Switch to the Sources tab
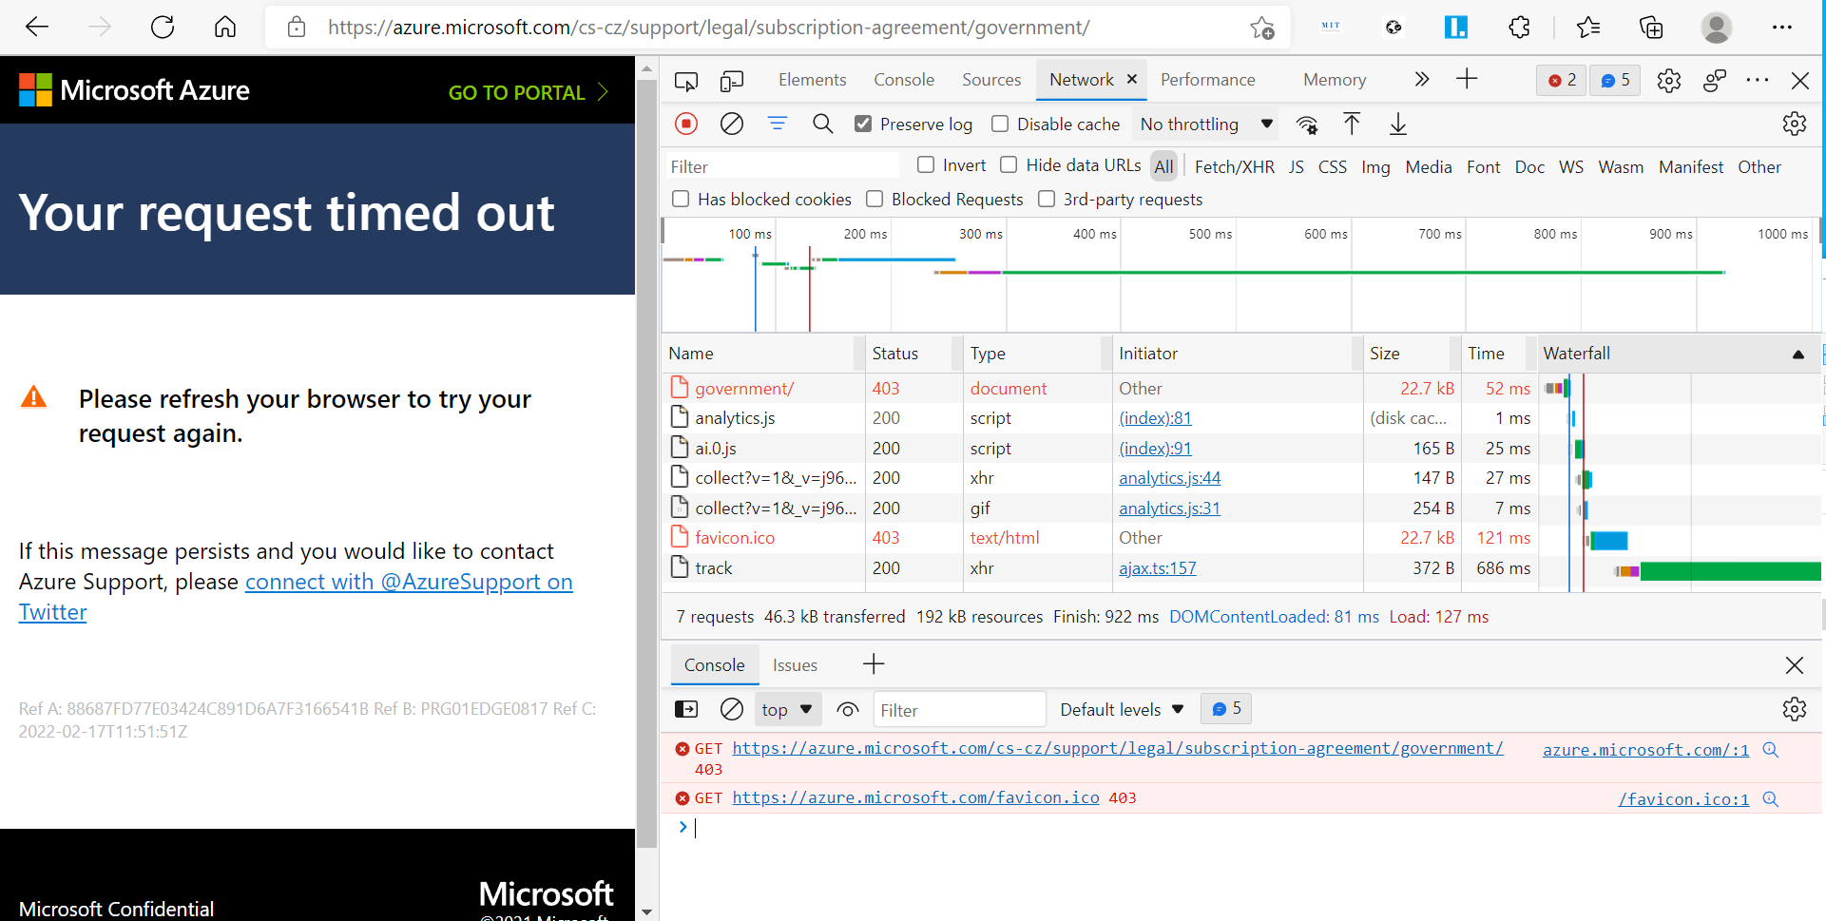The width and height of the screenshot is (1826, 921). 991,80
